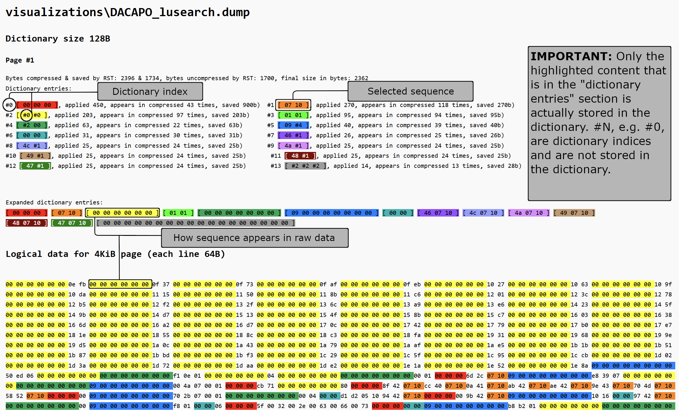
Task: Click the 'Selected sequence' annotation box
Action: 410,91
